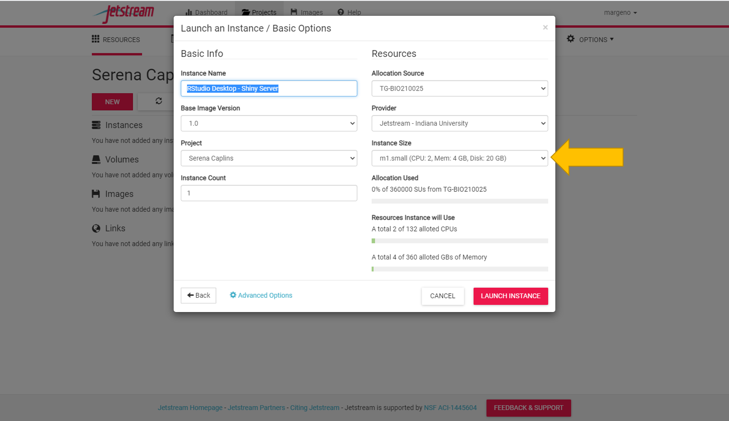Click the Volumes heading
This screenshot has height=421, width=729.
click(x=122, y=159)
